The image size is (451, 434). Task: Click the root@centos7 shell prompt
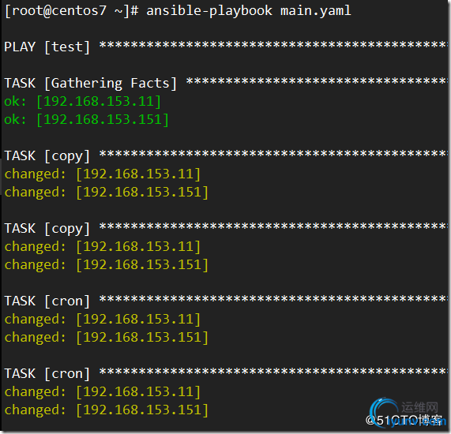pyautogui.click(x=72, y=11)
